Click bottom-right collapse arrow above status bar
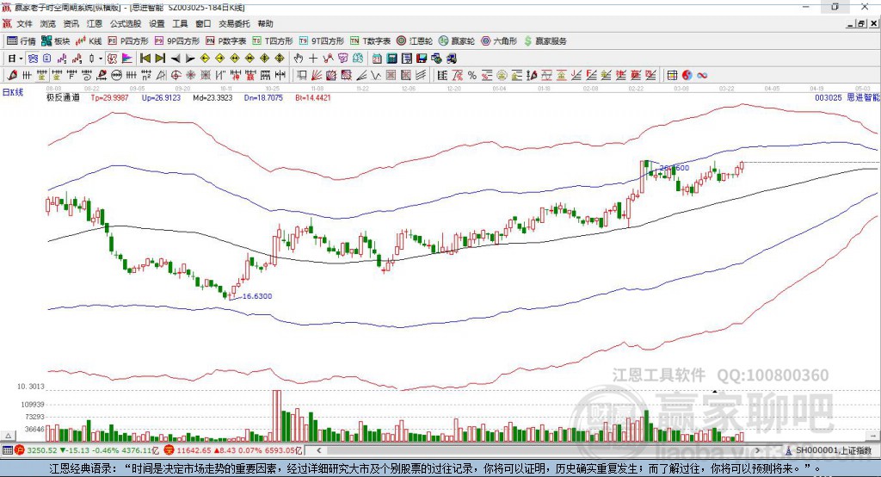Viewport: 881px width, 477px height. click(872, 436)
